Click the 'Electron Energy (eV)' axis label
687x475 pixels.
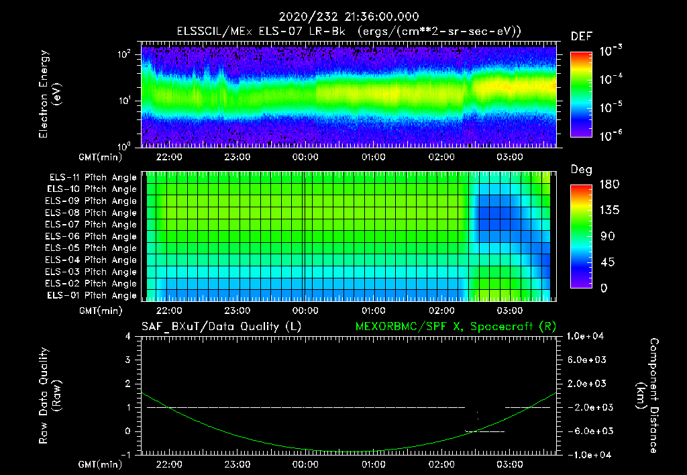[50, 94]
